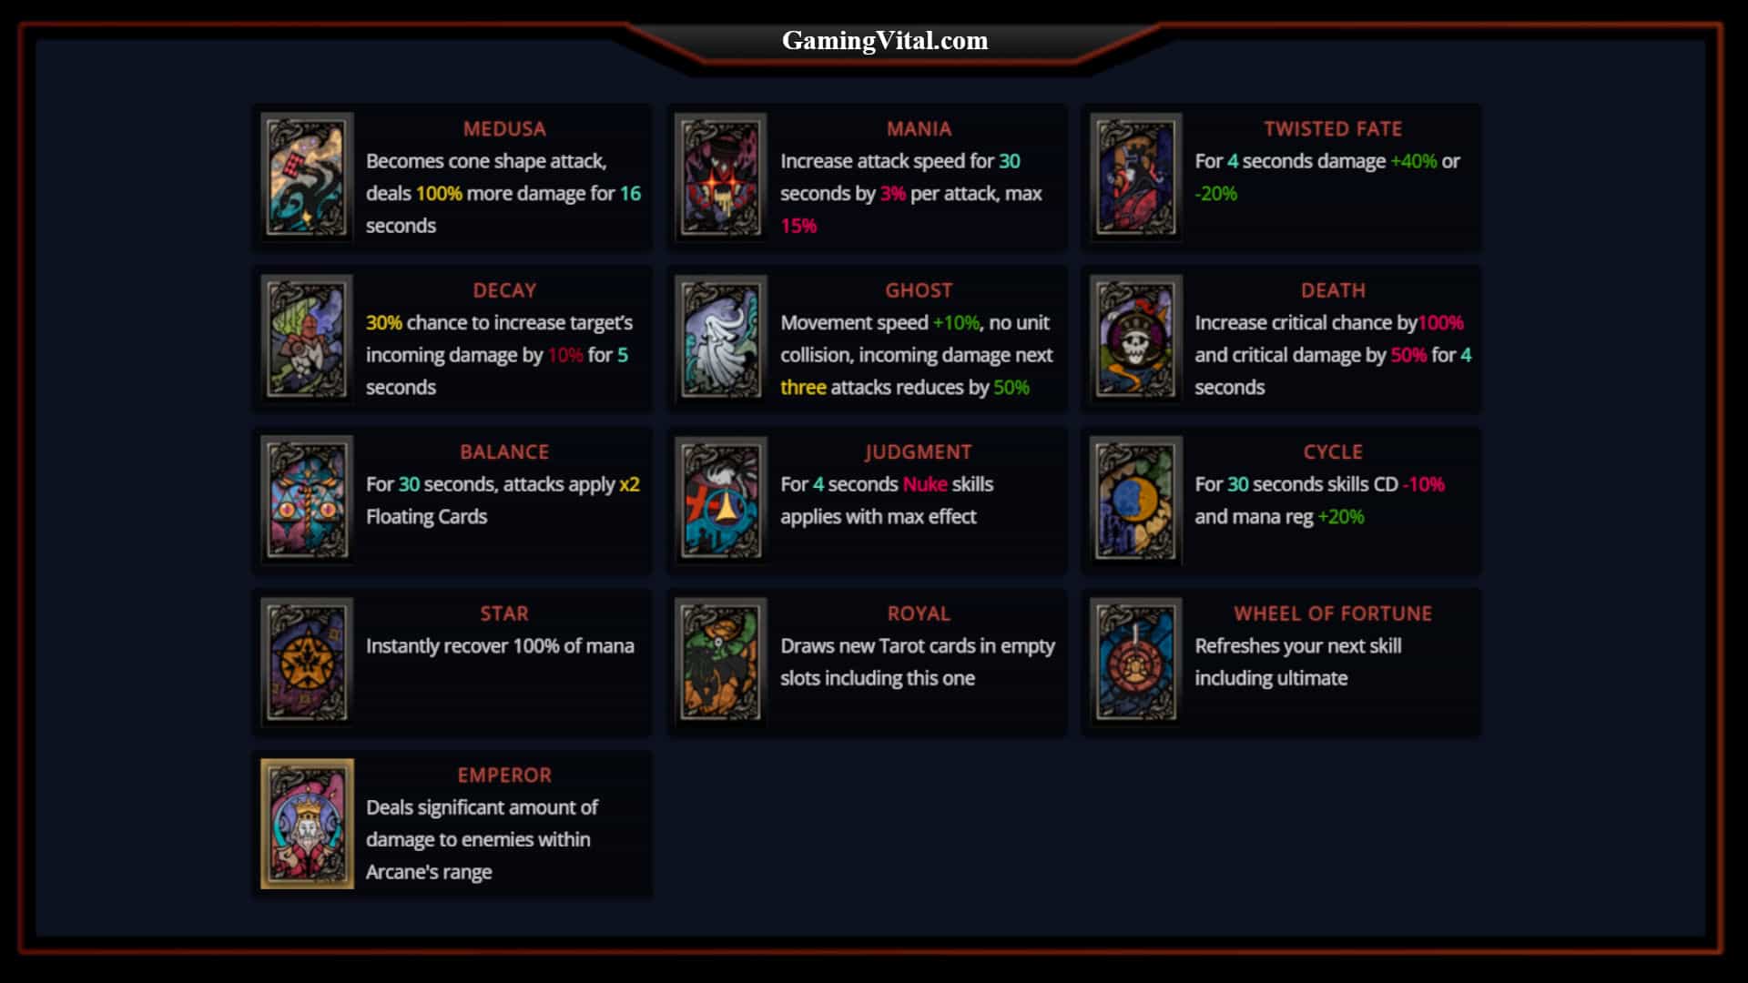Select the Twisted Fate tarot card icon
This screenshot has width=1748, height=983.
tap(1133, 176)
